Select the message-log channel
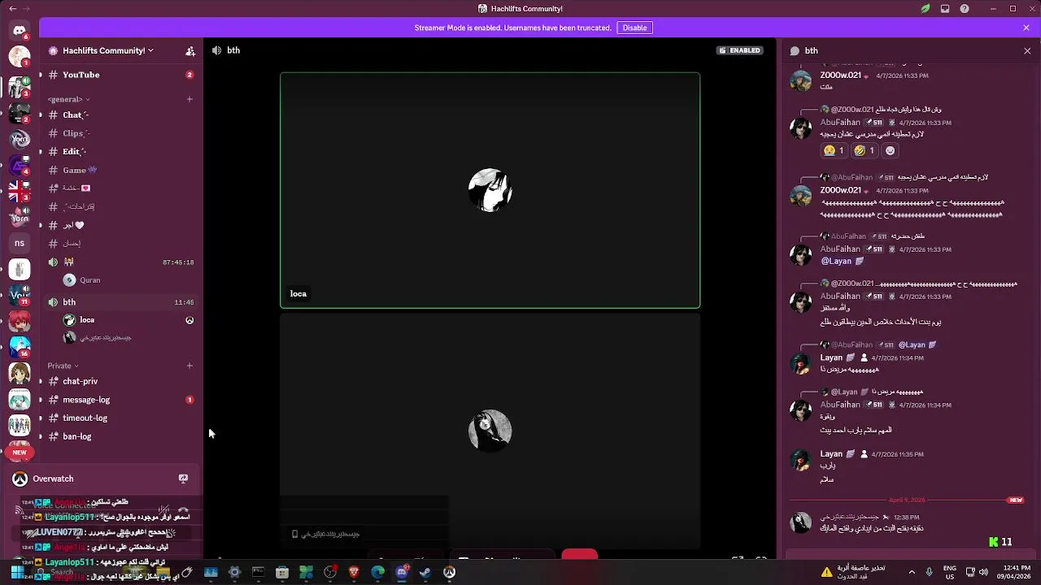 click(x=121, y=400)
